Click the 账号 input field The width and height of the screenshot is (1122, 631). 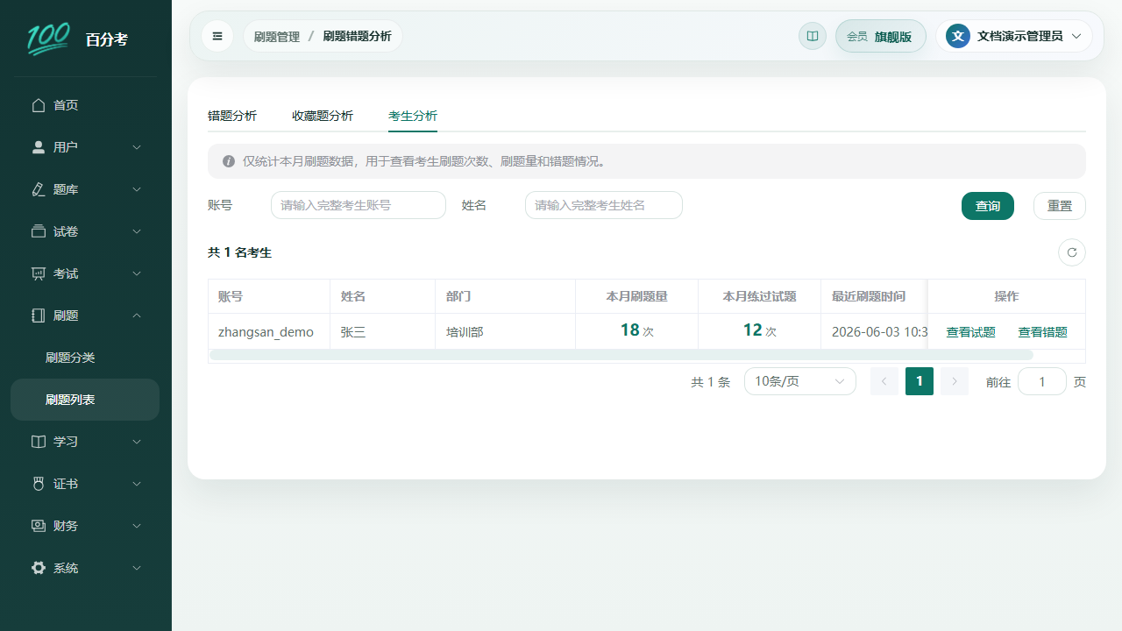point(359,205)
